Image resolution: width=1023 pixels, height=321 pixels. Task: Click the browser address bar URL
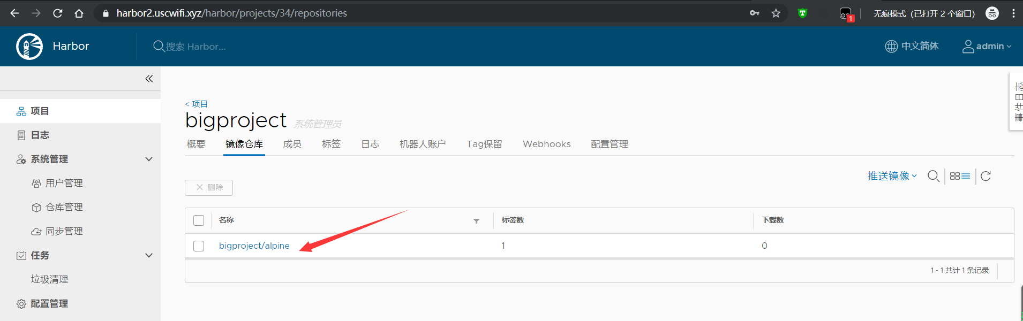pos(232,13)
